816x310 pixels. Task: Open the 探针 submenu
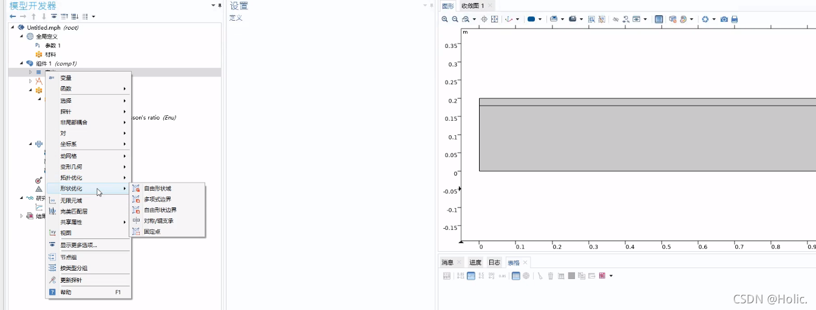tap(89, 112)
